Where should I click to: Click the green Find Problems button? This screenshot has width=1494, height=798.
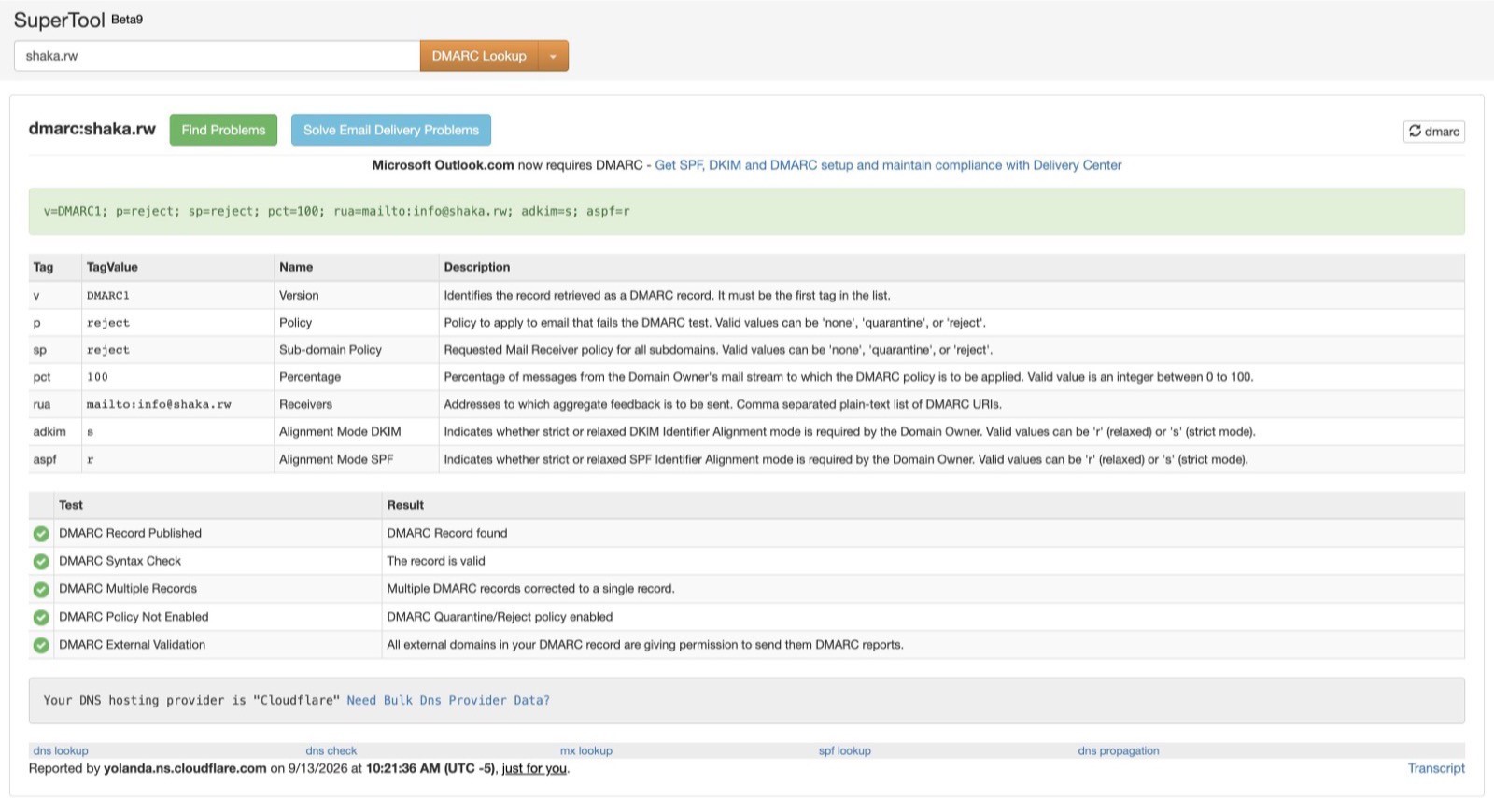click(224, 130)
